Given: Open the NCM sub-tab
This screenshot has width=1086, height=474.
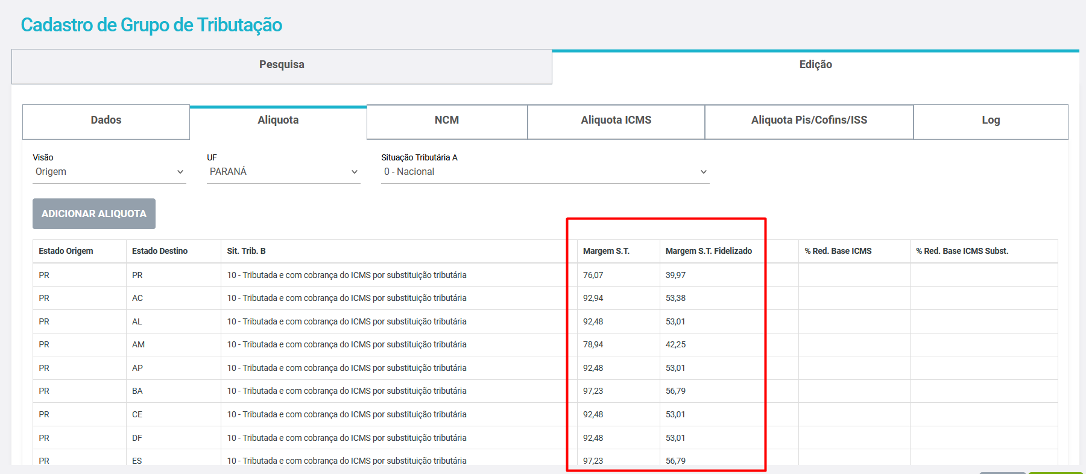Looking at the screenshot, I should tap(447, 122).
